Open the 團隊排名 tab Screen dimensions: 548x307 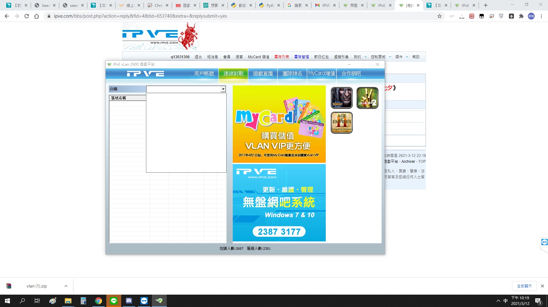292,74
